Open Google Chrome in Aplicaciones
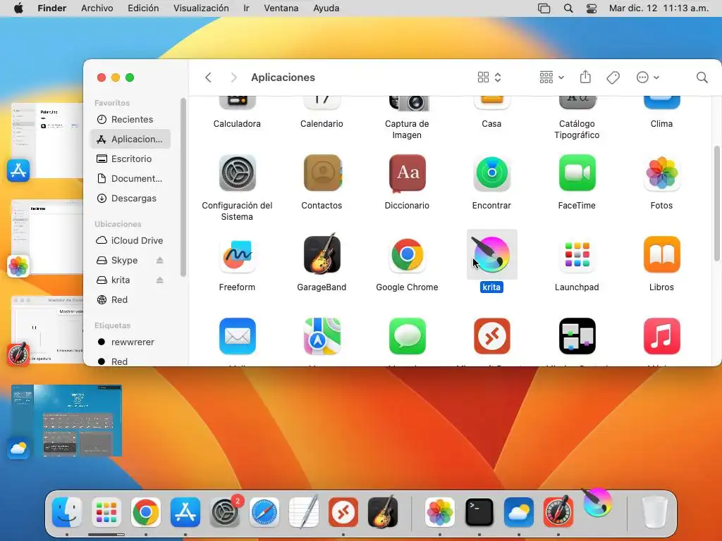This screenshot has width=722, height=541. coord(407,254)
